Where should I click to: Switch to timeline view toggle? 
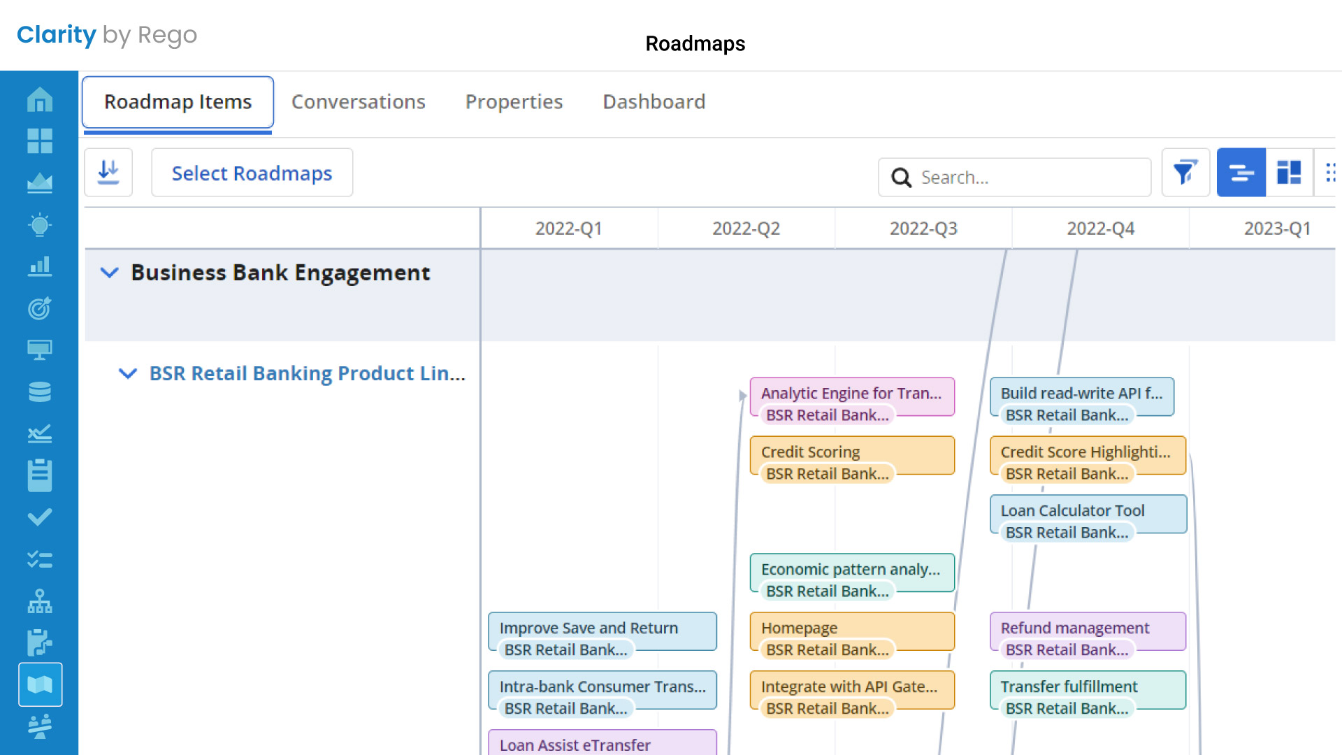(1241, 173)
